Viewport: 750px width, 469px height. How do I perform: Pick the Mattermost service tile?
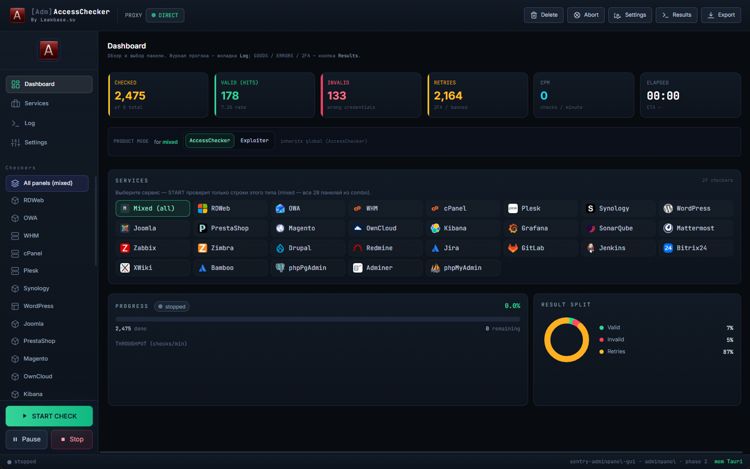point(696,228)
